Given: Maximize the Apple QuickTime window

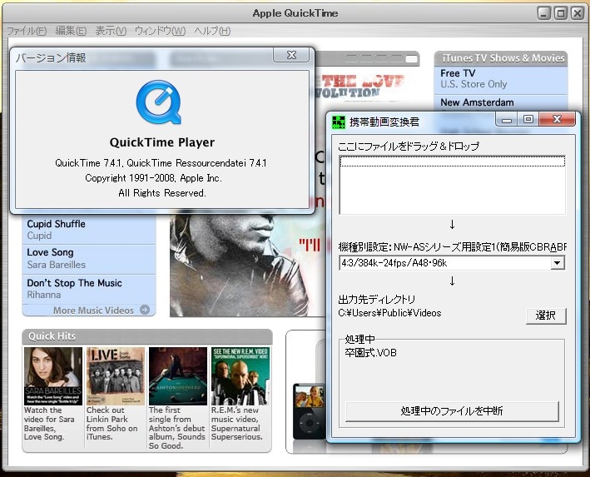Looking at the screenshot, I should (x=561, y=13).
